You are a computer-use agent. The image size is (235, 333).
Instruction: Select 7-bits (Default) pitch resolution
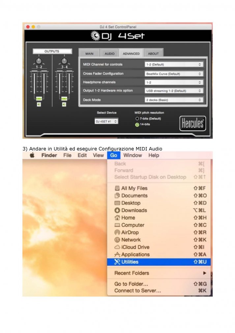(x=137, y=119)
